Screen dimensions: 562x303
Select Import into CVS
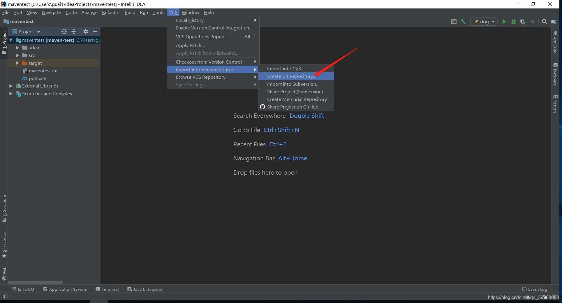296,69
